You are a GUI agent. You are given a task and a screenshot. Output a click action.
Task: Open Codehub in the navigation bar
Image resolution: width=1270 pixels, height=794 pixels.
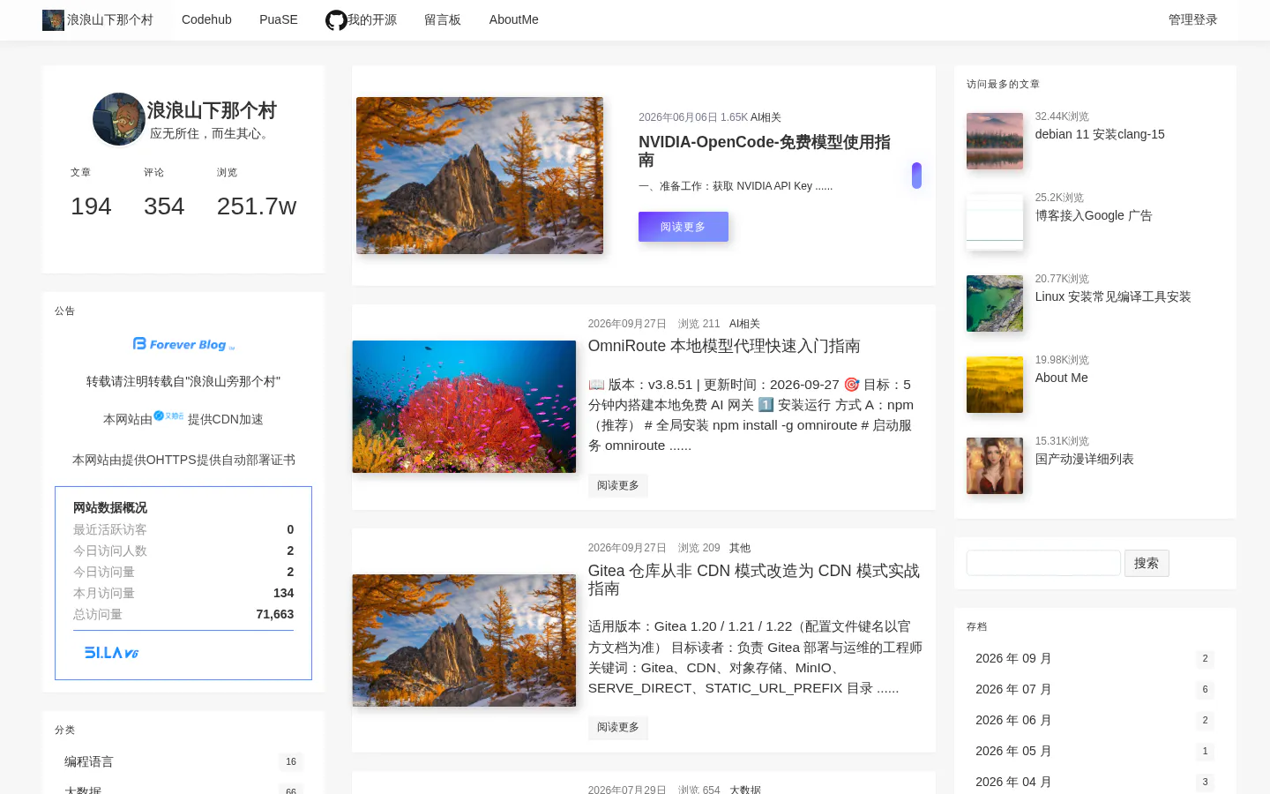(206, 19)
